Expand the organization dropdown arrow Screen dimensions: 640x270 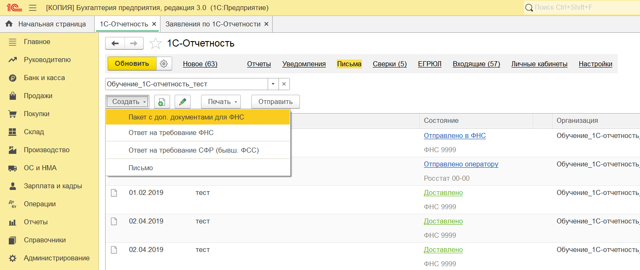(x=273, y=84)
